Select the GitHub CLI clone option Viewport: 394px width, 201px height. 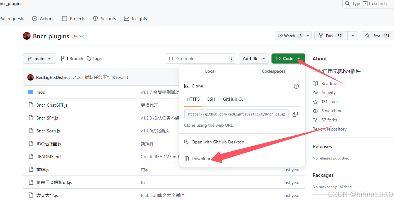click(x=234, y=99)
